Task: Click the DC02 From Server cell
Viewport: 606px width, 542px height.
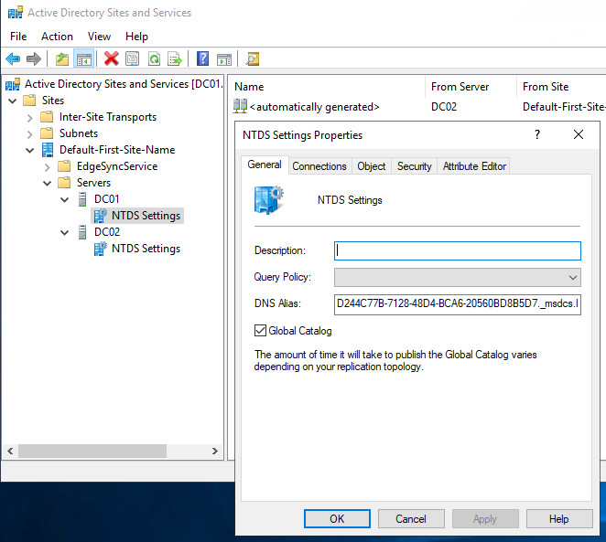Action: 444,106
